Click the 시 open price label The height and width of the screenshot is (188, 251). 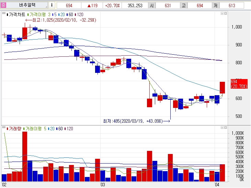click(152, 5)
